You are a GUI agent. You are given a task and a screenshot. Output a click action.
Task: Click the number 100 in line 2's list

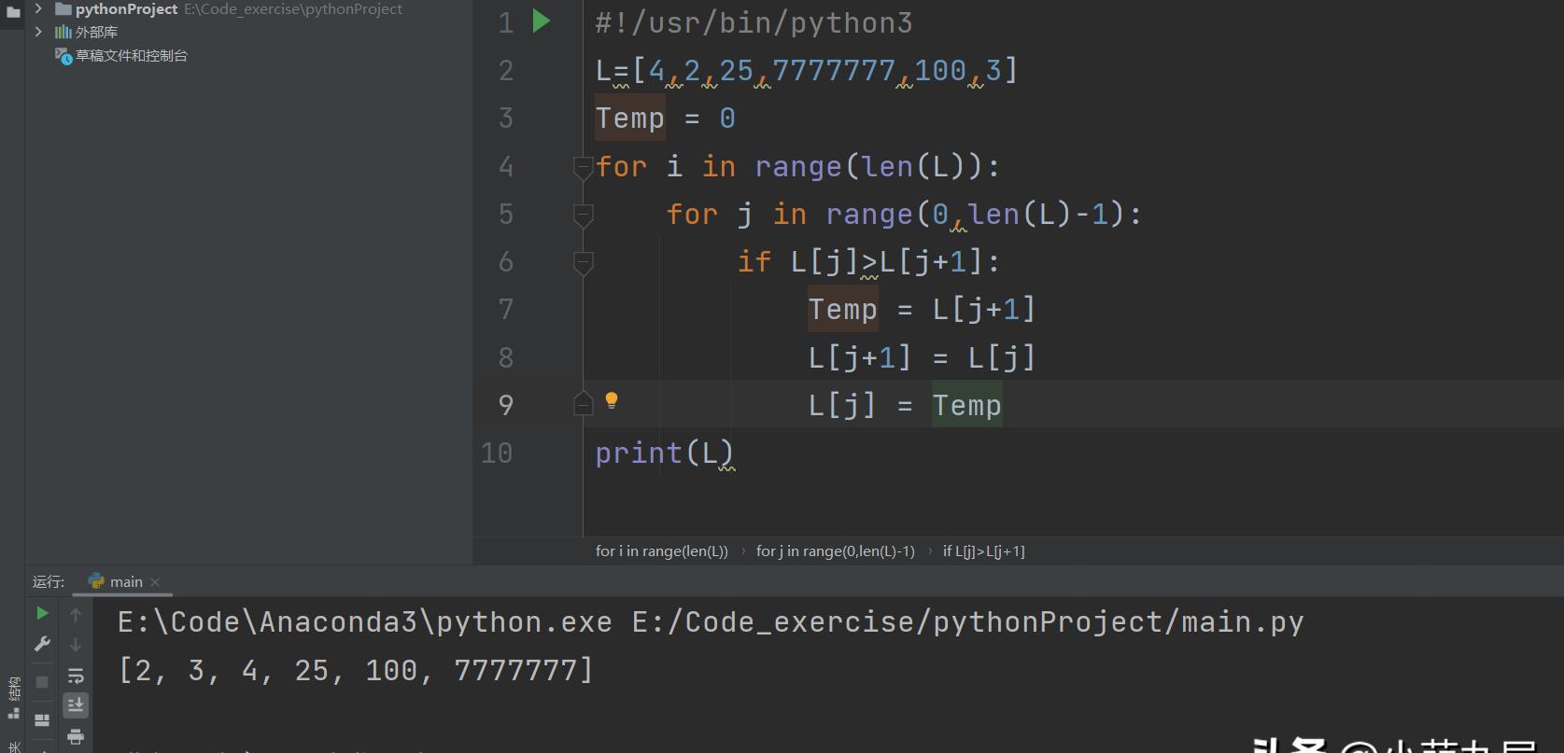pos(940,70)
